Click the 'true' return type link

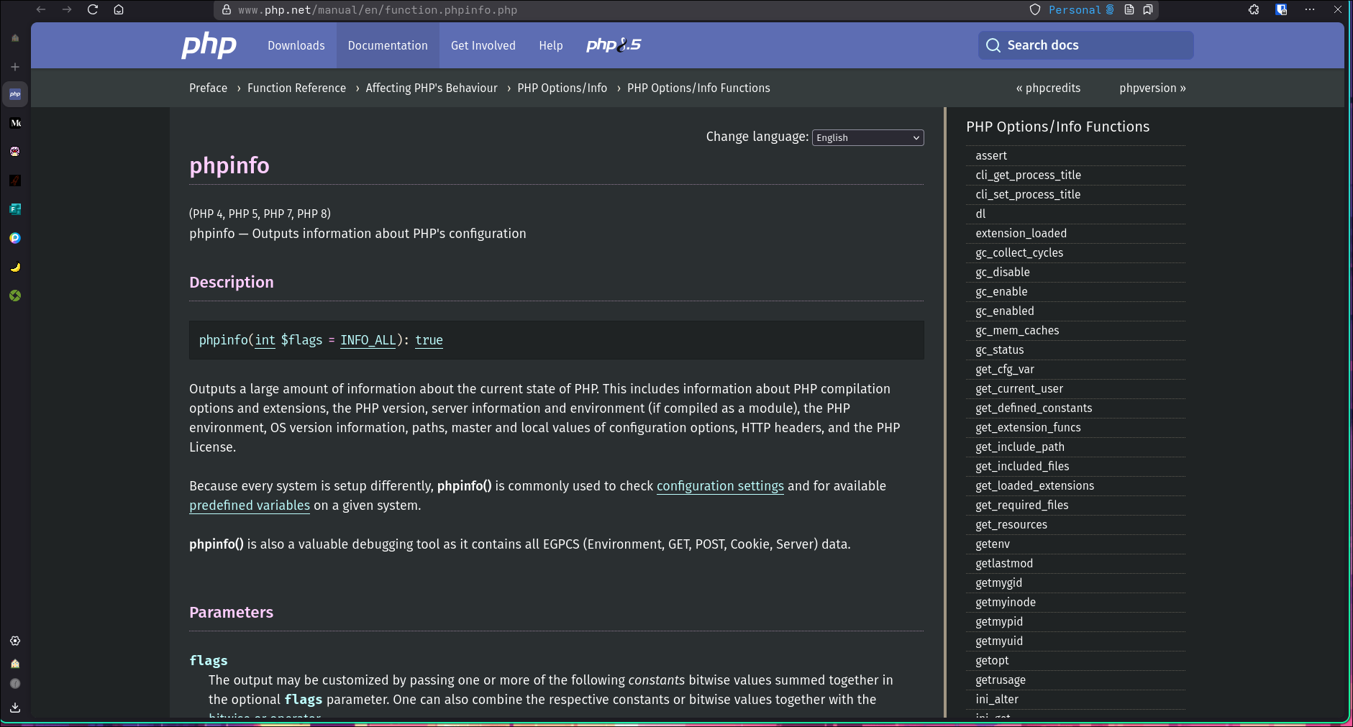coord(429,340)
